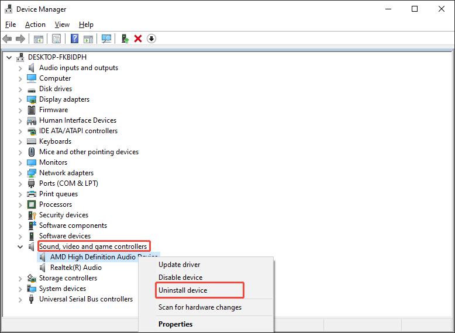
Task: Click the Storage controllers icon
Action: (32, 278)
